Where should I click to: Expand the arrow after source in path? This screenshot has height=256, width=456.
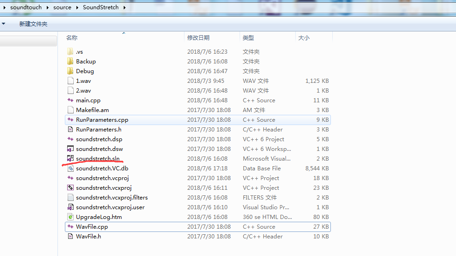77,7
